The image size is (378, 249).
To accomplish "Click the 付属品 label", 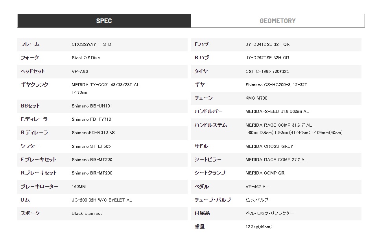I will click(202, 213).
